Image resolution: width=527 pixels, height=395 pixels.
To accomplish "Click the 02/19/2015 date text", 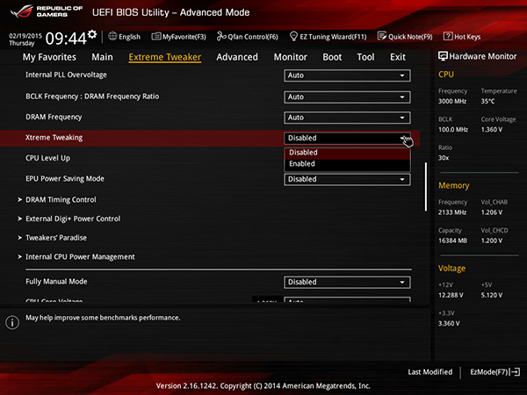I will pyautogui.click(x=25, y=36).
